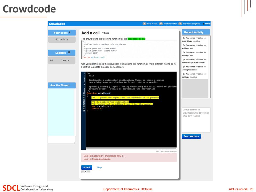Screen dimensions: 256x192
Task: Click the 10 pts label
Action: pyautogui.click(x=106, y=33)
